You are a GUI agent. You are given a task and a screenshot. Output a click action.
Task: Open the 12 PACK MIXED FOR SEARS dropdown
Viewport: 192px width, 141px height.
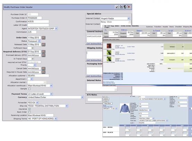point(165,99)
